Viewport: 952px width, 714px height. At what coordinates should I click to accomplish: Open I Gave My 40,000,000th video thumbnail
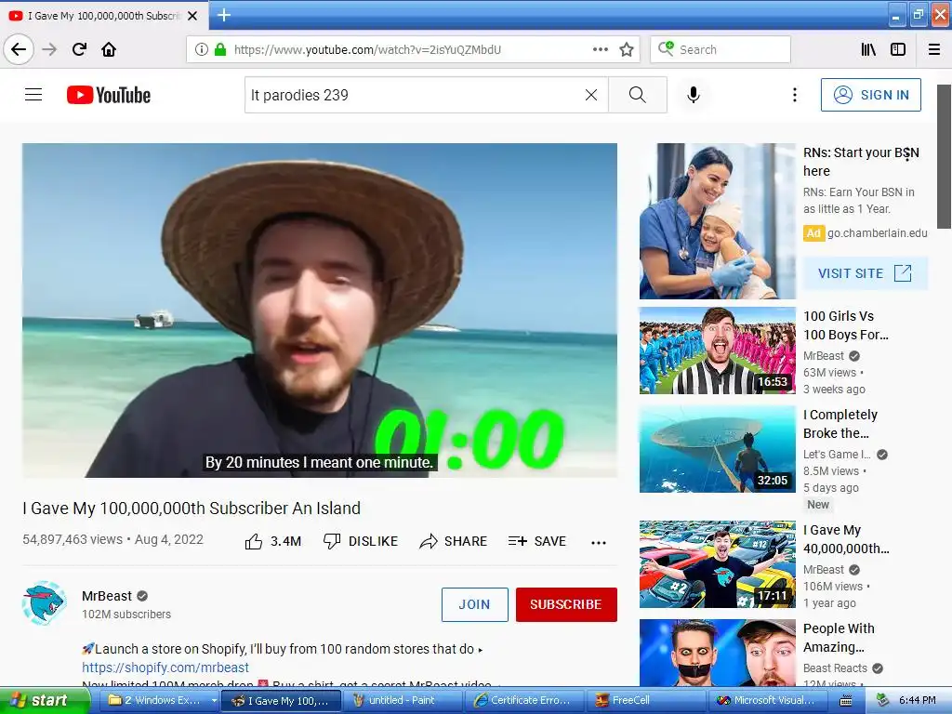(717, 564)
